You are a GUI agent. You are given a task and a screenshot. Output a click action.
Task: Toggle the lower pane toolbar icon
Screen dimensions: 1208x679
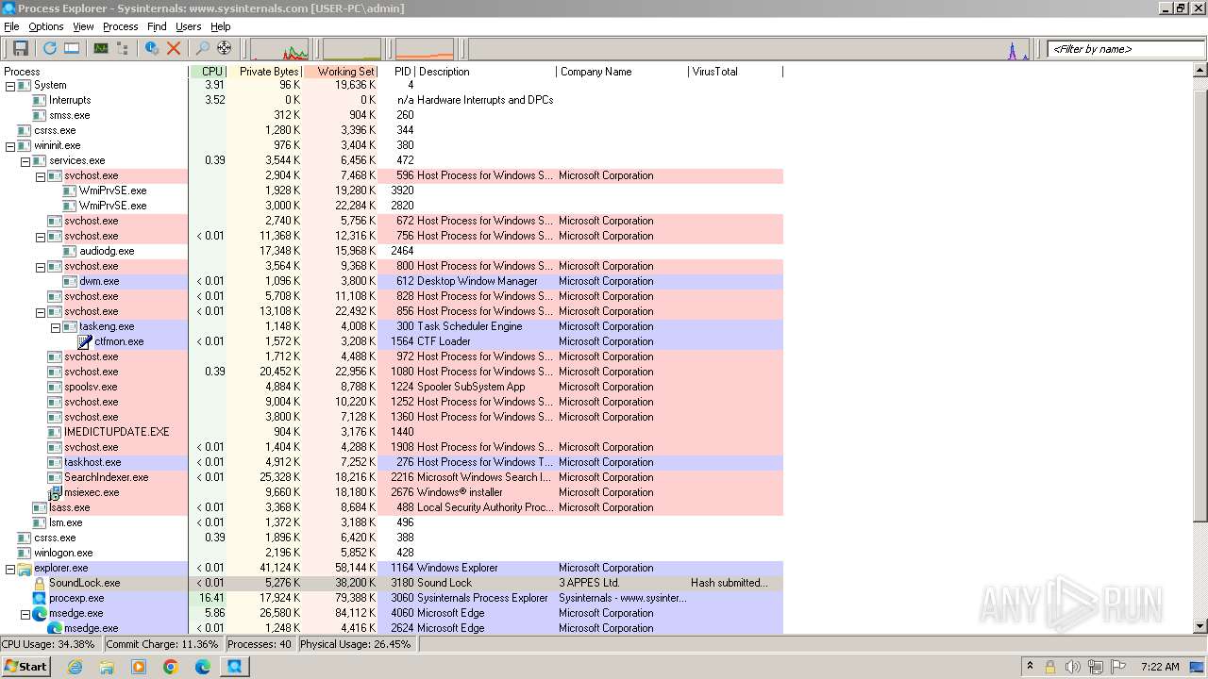click(x=72, y=48)
